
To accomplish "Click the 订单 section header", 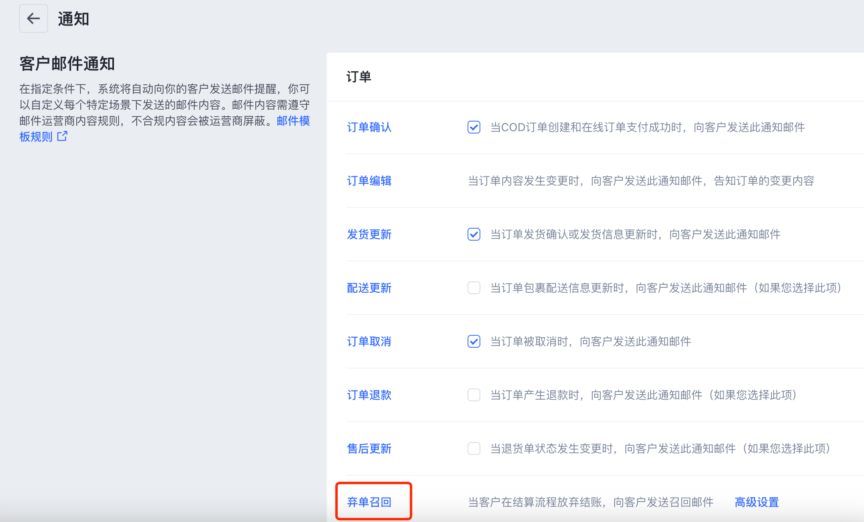I will [358, 76].
